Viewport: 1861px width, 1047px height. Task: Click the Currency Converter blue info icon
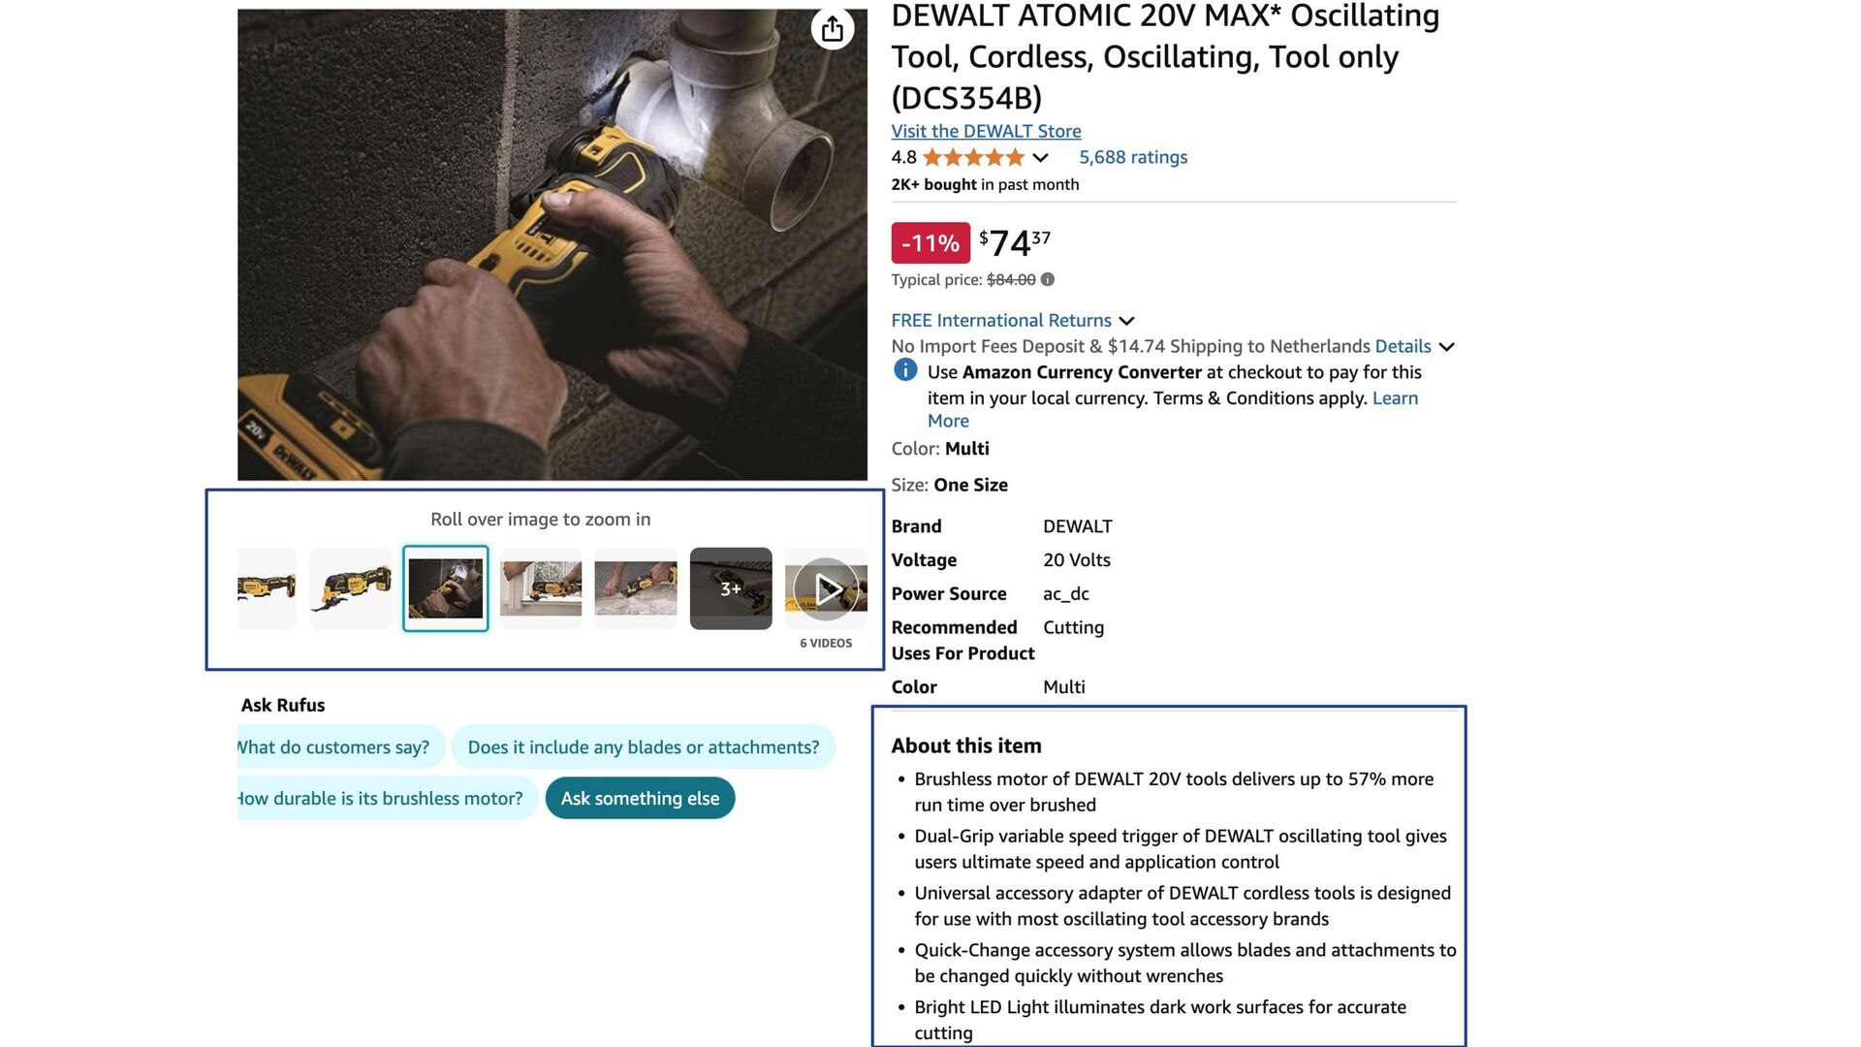click(904, 370)
